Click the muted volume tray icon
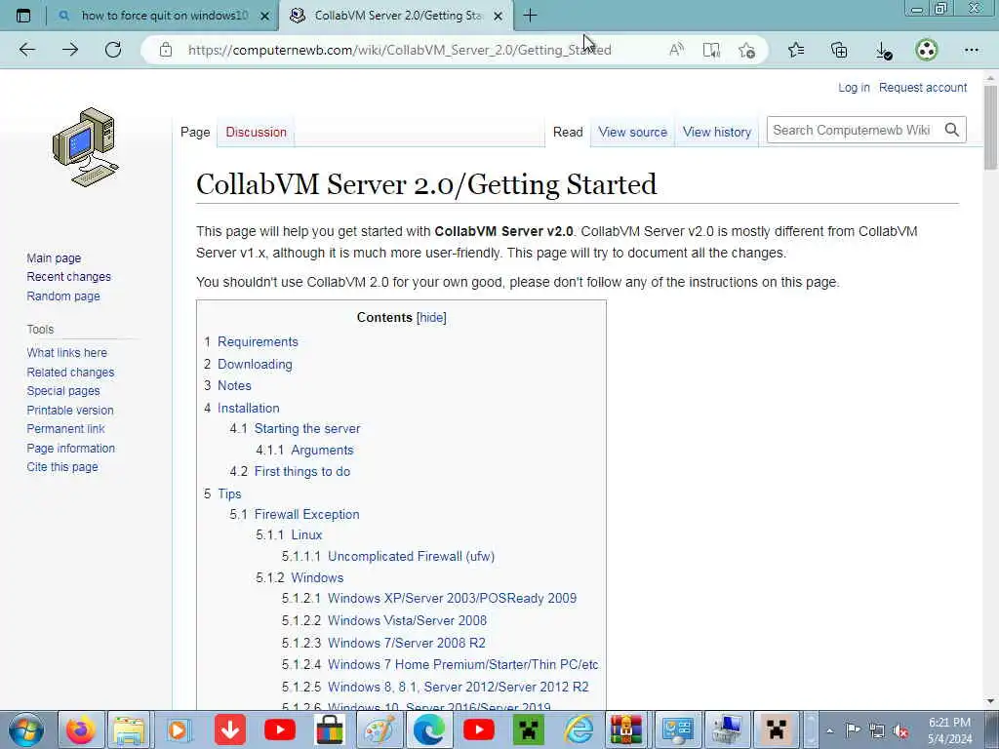 (x=900, y=730)
